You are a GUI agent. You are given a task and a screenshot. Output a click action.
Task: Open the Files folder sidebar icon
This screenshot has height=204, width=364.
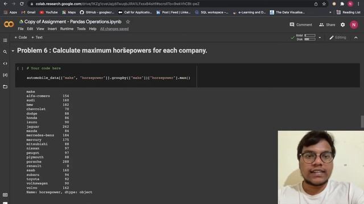tap(5, 87)
